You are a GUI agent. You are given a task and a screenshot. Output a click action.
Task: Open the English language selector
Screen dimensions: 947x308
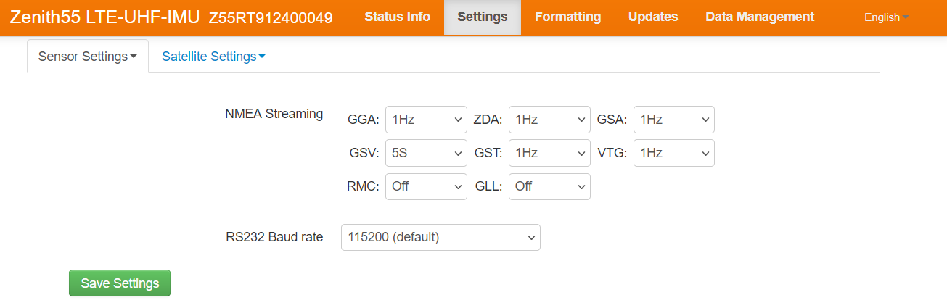tap(886, 17)
